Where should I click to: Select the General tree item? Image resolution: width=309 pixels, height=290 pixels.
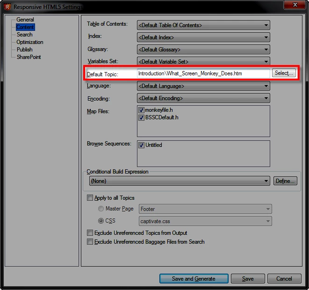25,20
